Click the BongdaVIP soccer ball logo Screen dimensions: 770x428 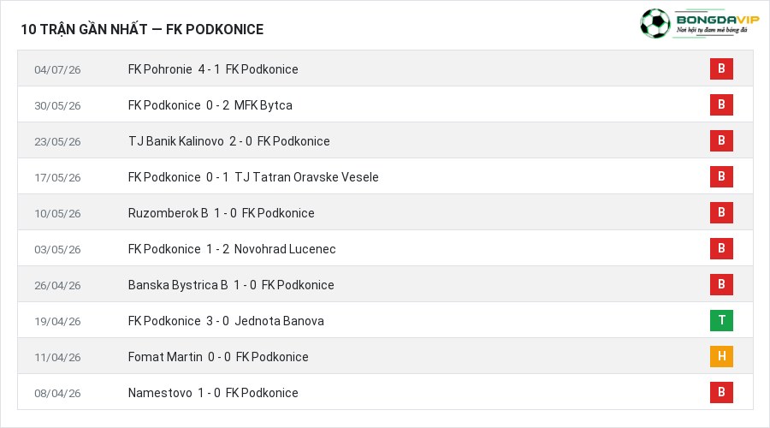(x=655, y=23)
